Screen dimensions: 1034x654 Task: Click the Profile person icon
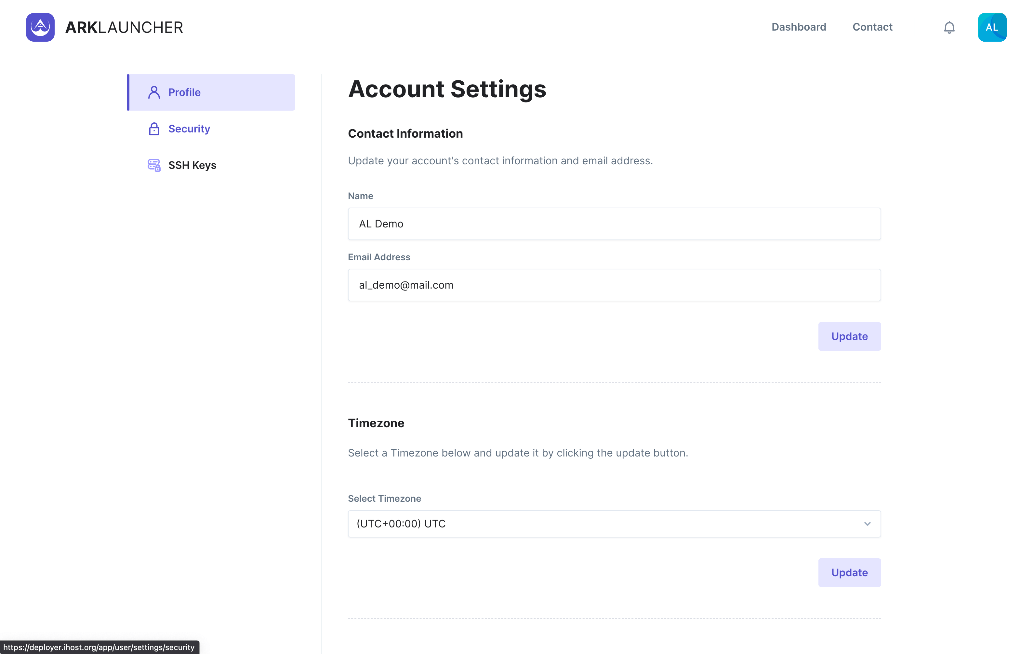tap(154, 92)
